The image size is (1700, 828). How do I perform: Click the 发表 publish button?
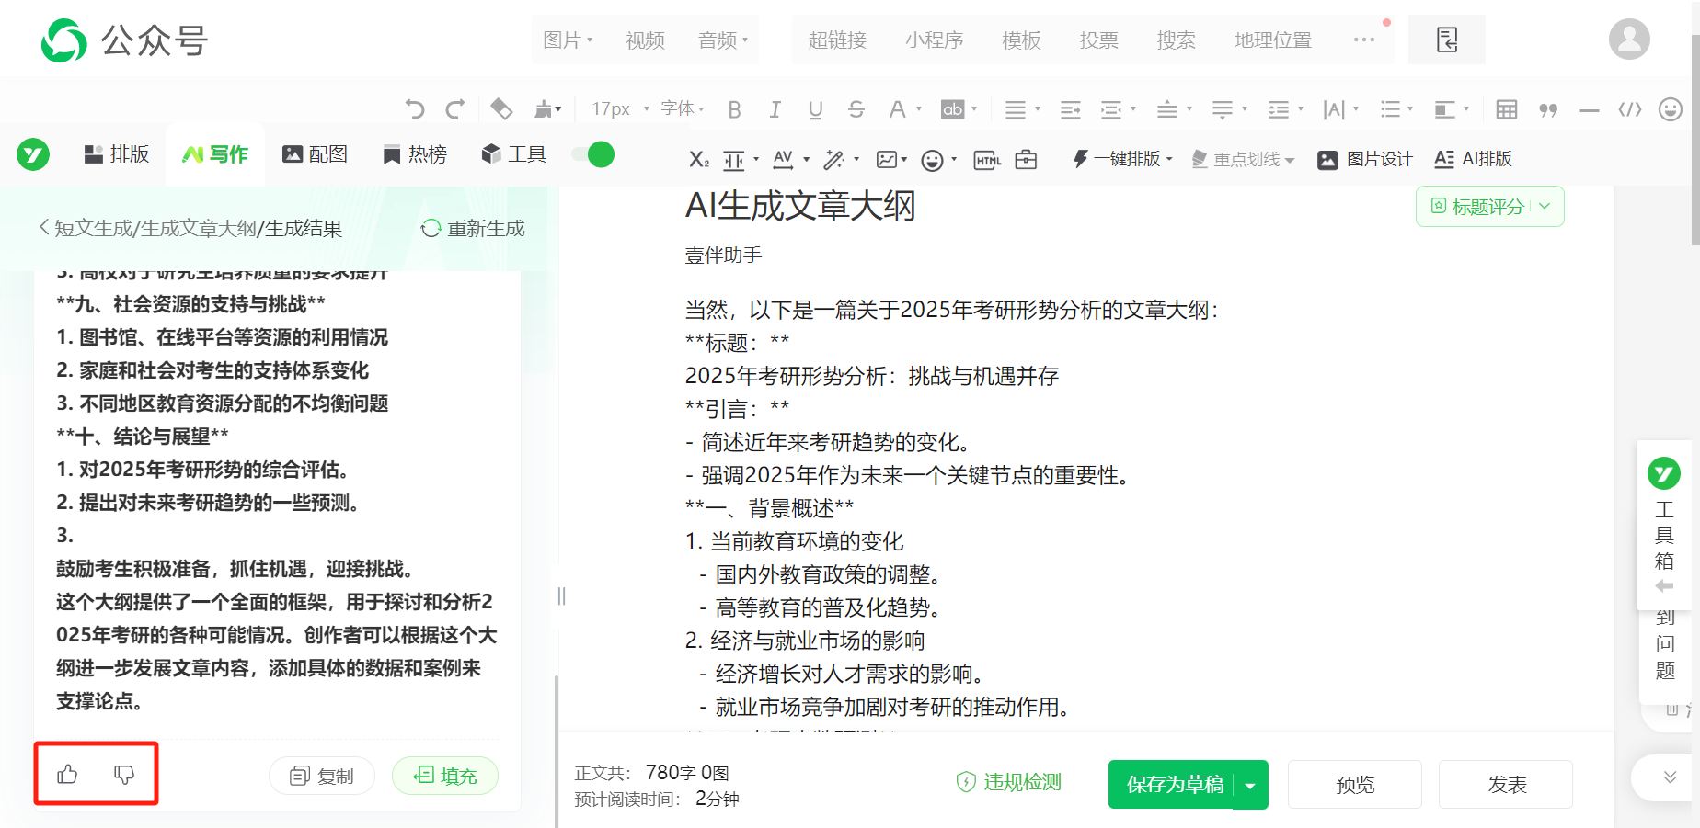(x=1506, y=785)
